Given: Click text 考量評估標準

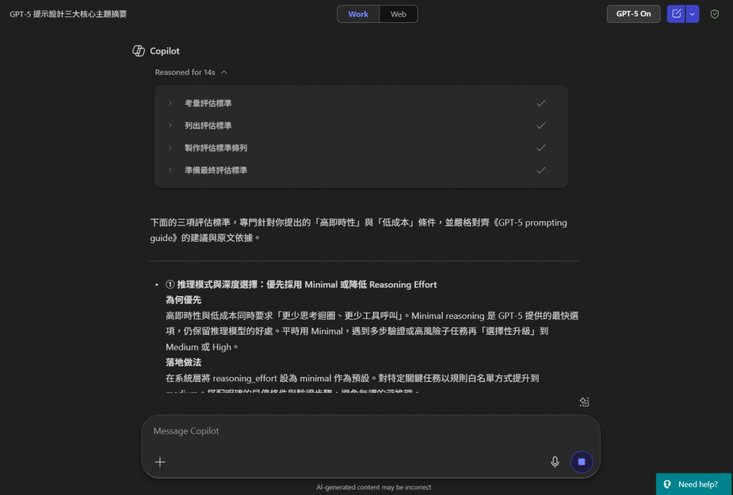Looking at the screenshot, I should pos(208,103).
